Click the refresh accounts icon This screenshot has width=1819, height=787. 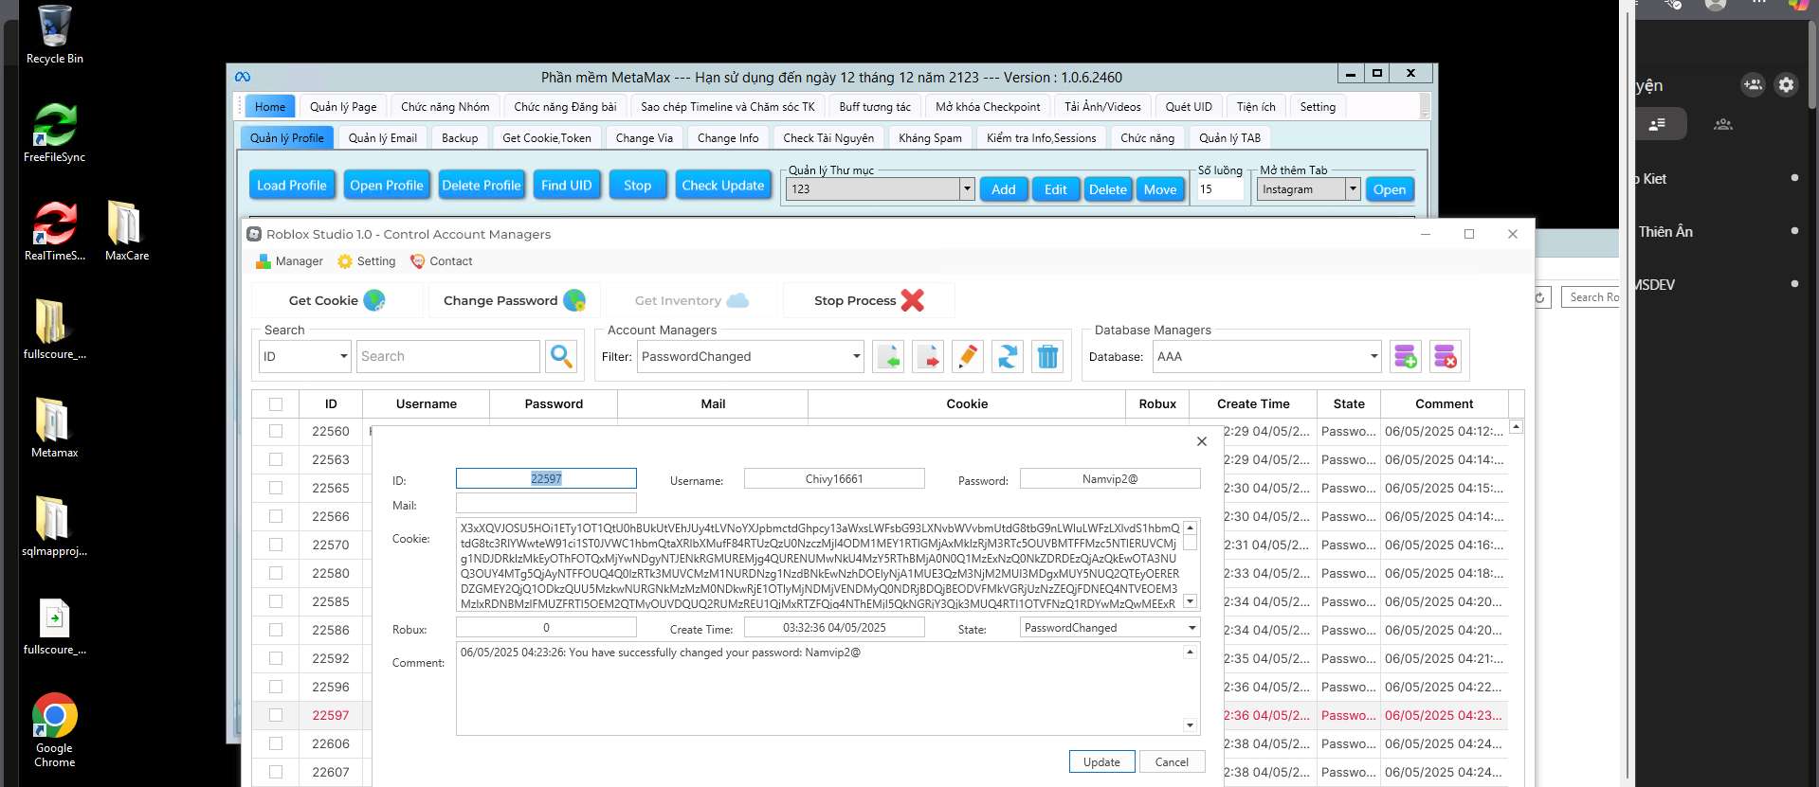[1008, 356]
